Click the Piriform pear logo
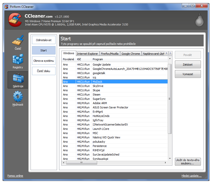 [x=199, y=20]
